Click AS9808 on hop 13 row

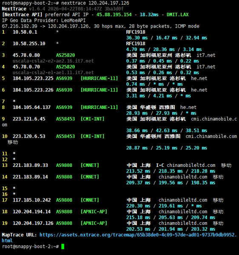(x=64, y=166)
